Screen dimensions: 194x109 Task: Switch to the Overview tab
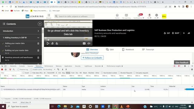(92, 50)
